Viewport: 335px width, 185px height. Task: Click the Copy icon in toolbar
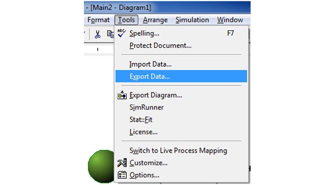click(111, 34)
